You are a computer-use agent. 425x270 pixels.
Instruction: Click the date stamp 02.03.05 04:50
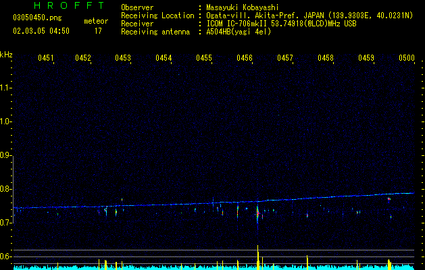(x=41, y=31)
